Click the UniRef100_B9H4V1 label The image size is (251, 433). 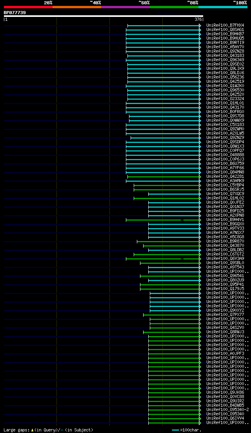[225, 220]
